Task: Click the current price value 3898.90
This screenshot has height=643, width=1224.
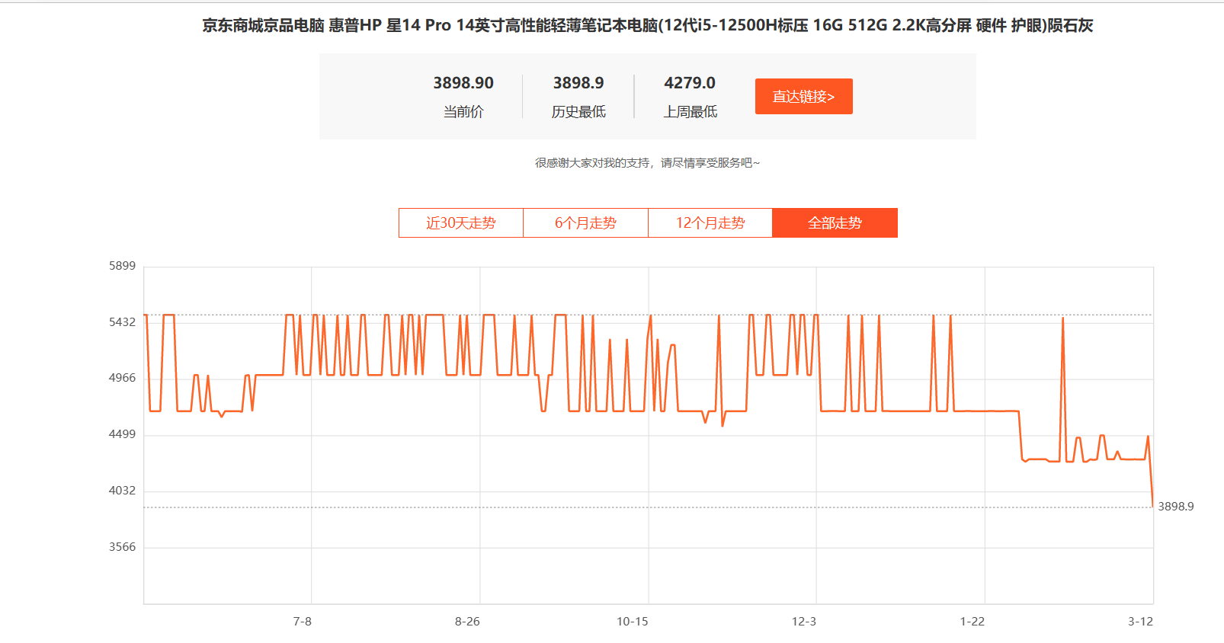Action: click(463, 83)
